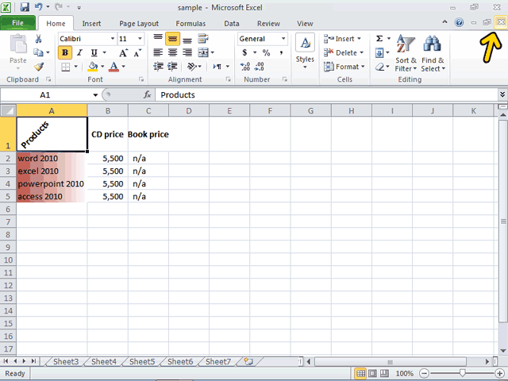Apply Comma Style number format
Screen dimensions: 508x381
click(281, 52)
